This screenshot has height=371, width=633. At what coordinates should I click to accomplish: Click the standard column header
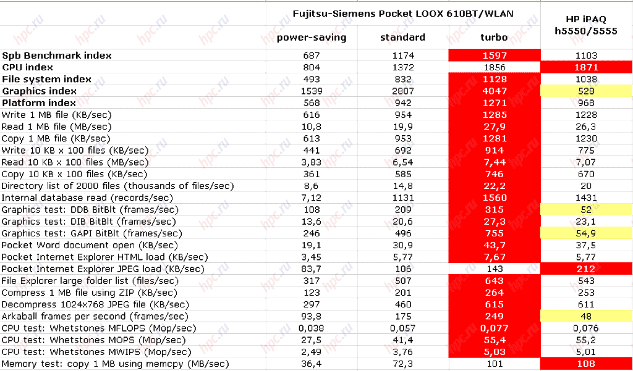(403, 38)
